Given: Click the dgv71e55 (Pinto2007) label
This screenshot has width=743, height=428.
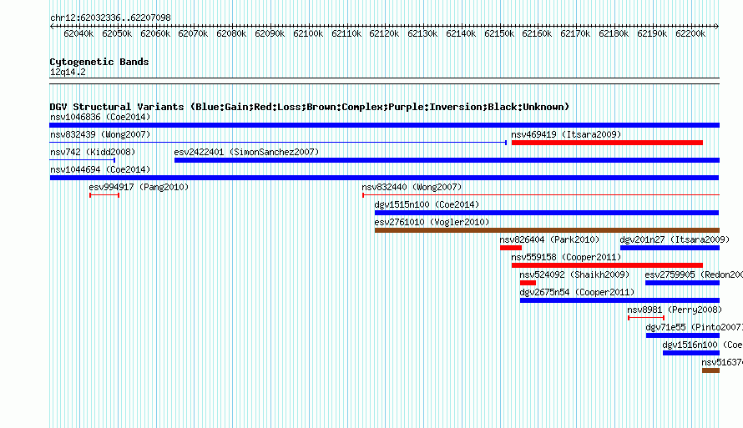Looking at the screenshot, I should tap(695, 327).
